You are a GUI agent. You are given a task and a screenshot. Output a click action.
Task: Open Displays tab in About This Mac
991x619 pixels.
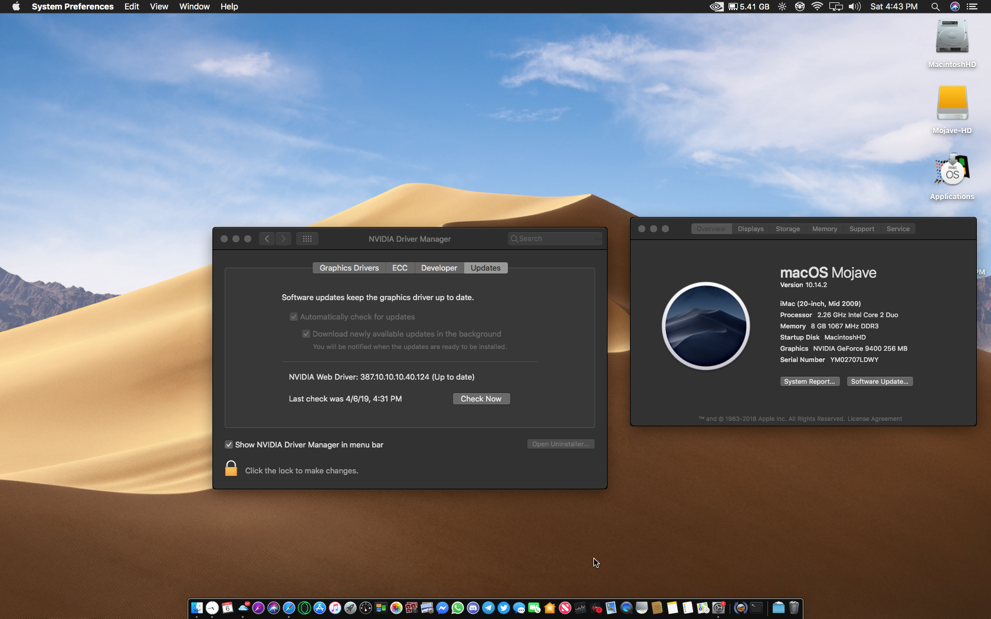(751, 229)
